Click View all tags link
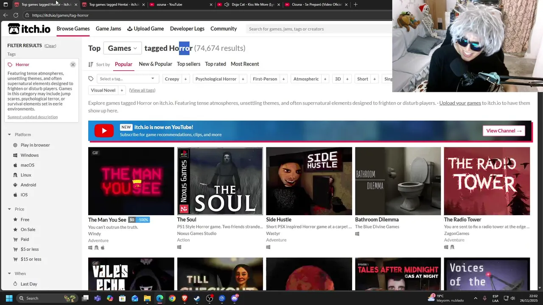Viewport: 543px width, 305px height. pos(142,90)
